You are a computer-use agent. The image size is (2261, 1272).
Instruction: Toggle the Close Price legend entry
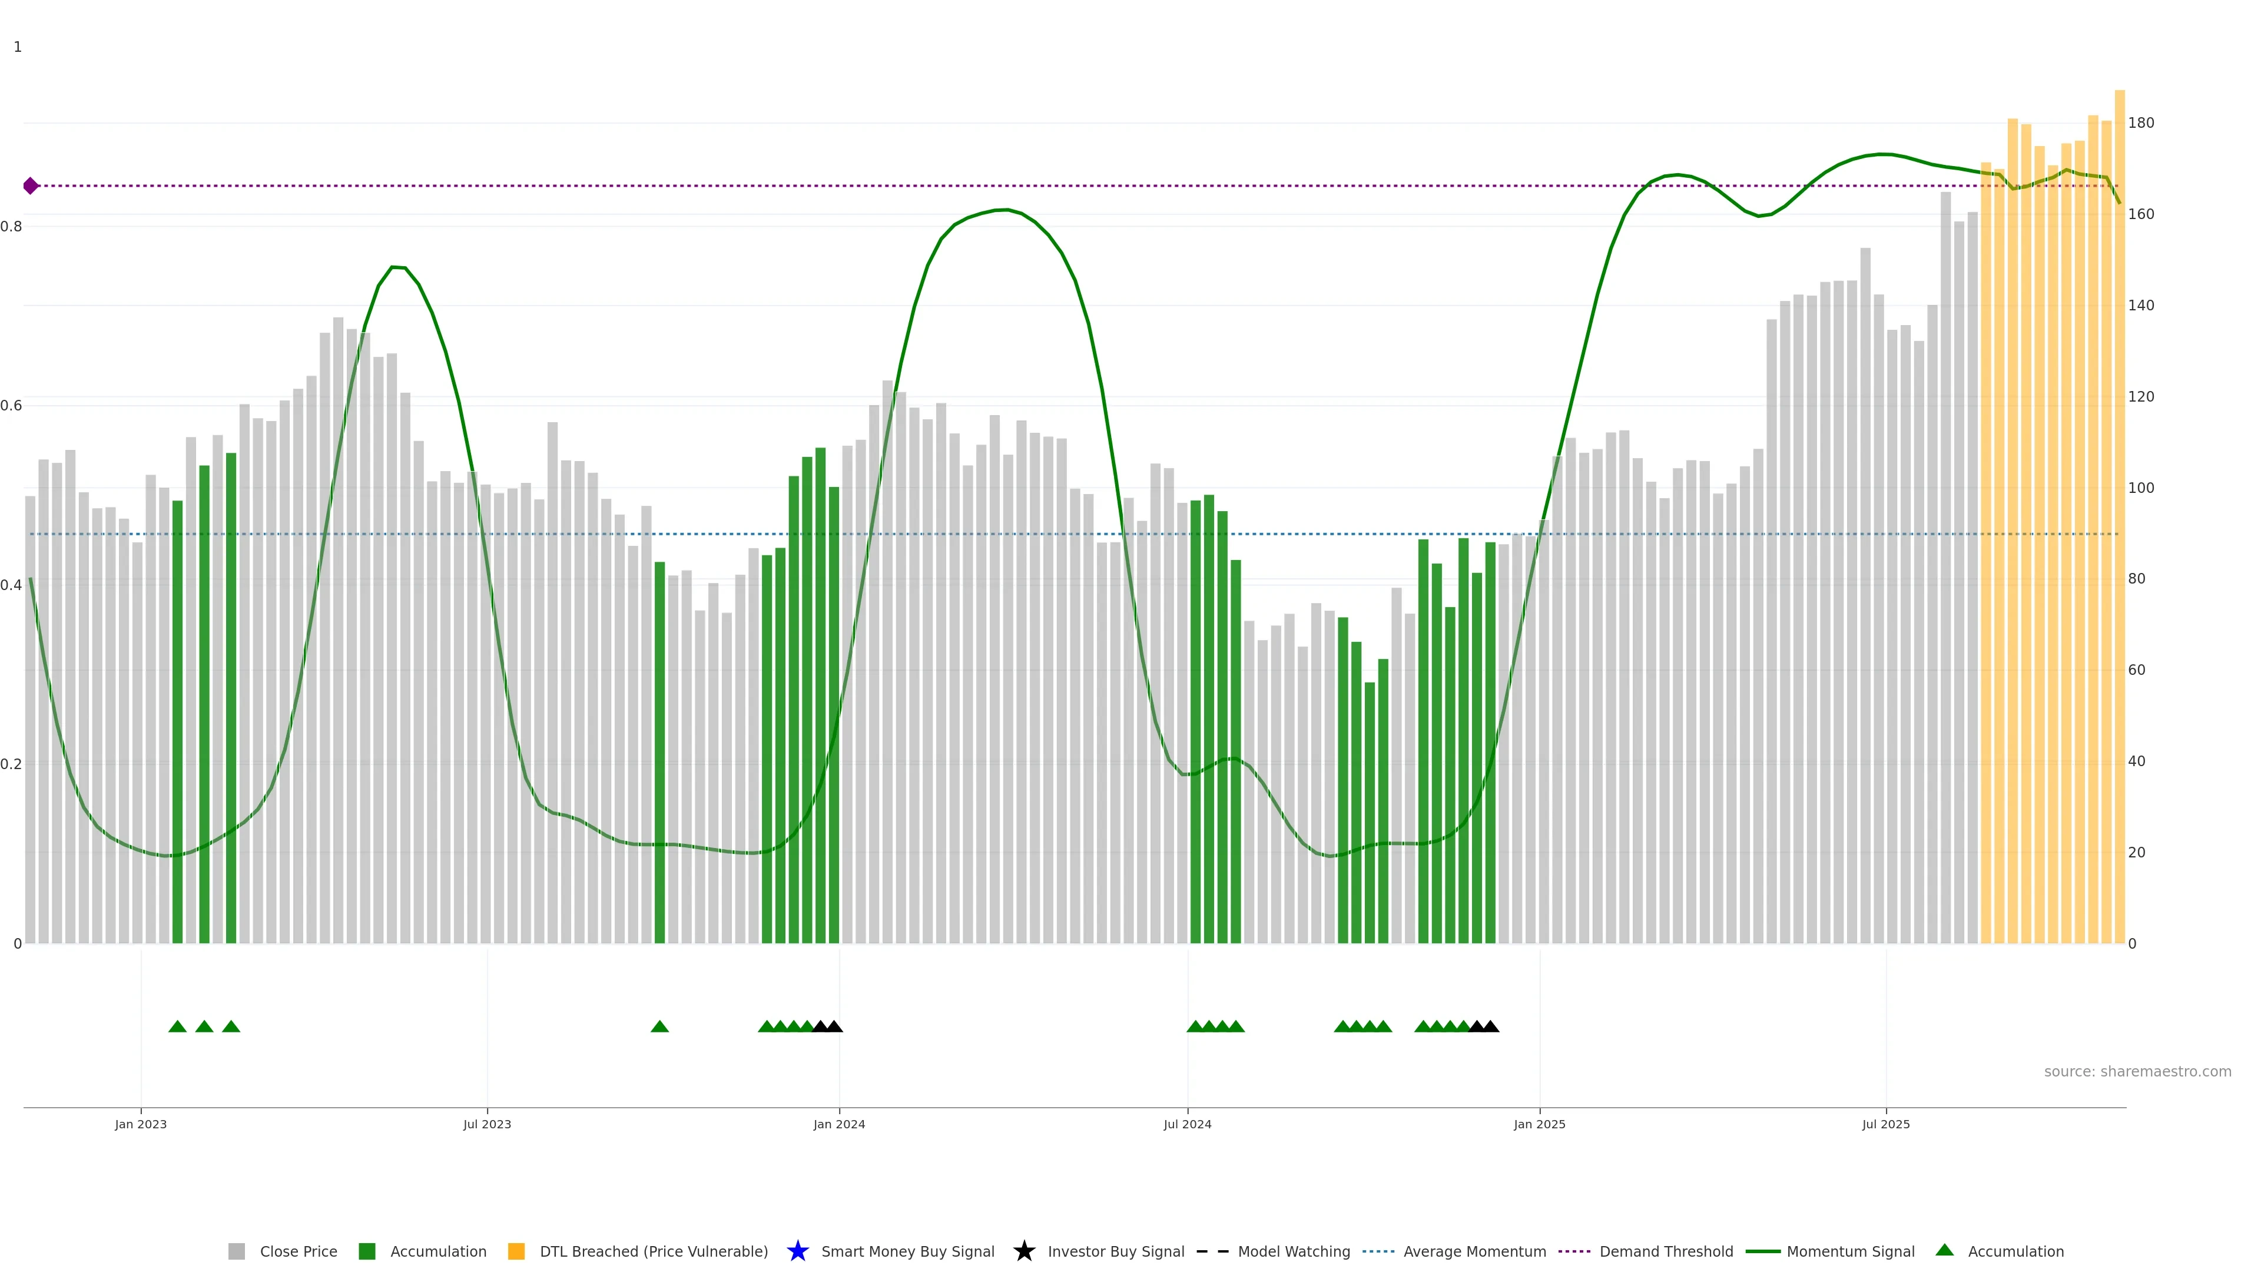pyautogui.click(x=297, y=1251)
